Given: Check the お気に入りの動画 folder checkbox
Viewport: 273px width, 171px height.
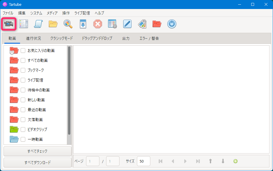Looking at the screenshot, I should pos(23,51).
